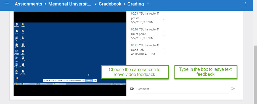Open the hamburger navigation menu

click(x=7, y=4)
